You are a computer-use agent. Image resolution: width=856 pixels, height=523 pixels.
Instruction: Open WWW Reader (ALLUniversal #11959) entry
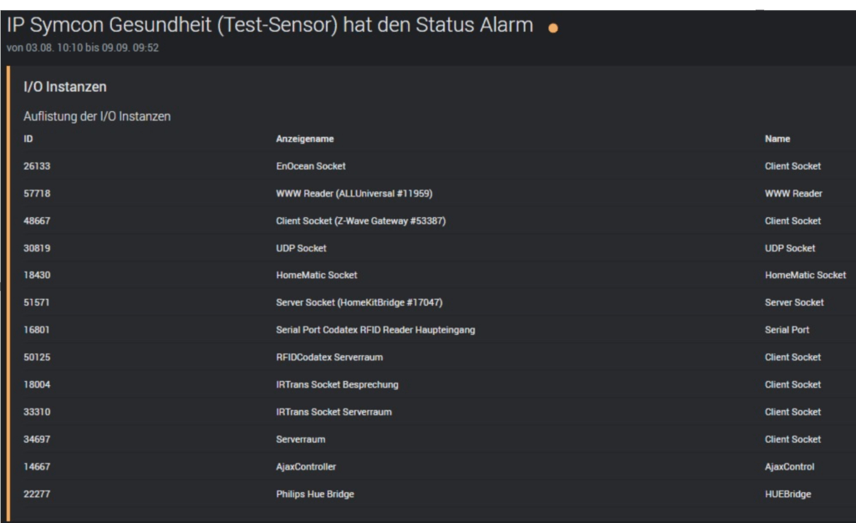(354, 194)
